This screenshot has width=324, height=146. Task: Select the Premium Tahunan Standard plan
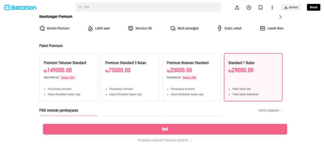point(69,77)
